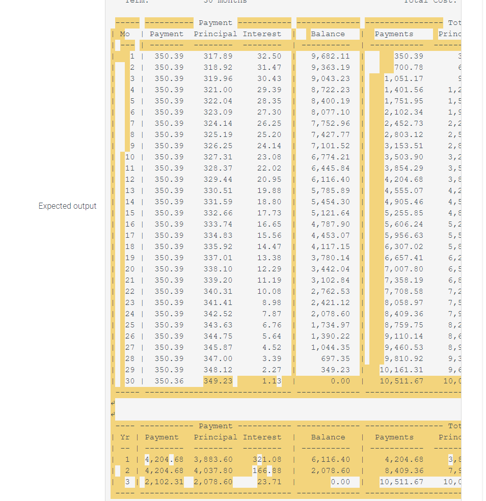Click total payments 1,051.17

point(404,78)
